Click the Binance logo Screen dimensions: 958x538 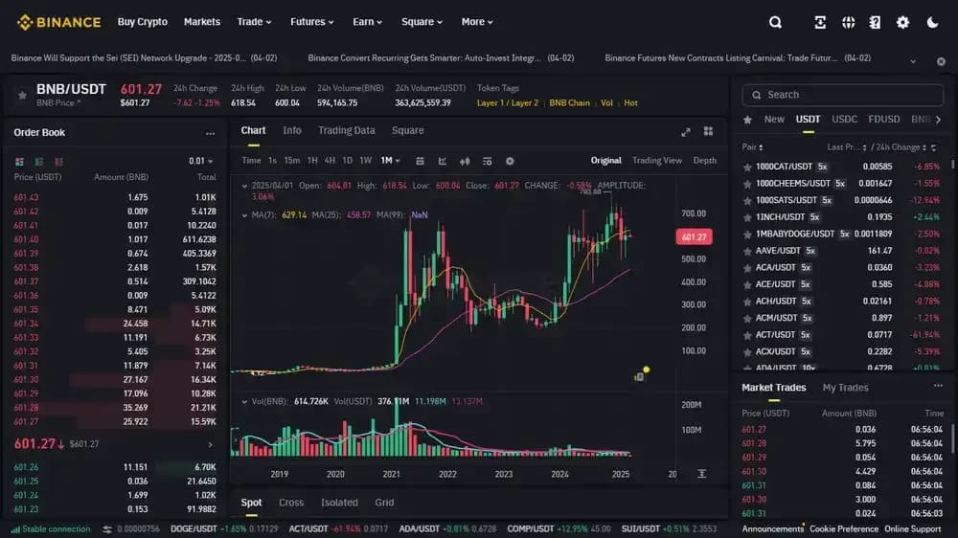[58, 22]
